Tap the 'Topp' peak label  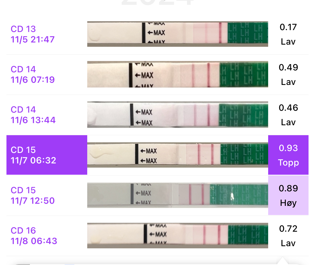click(x=288, y=163)
